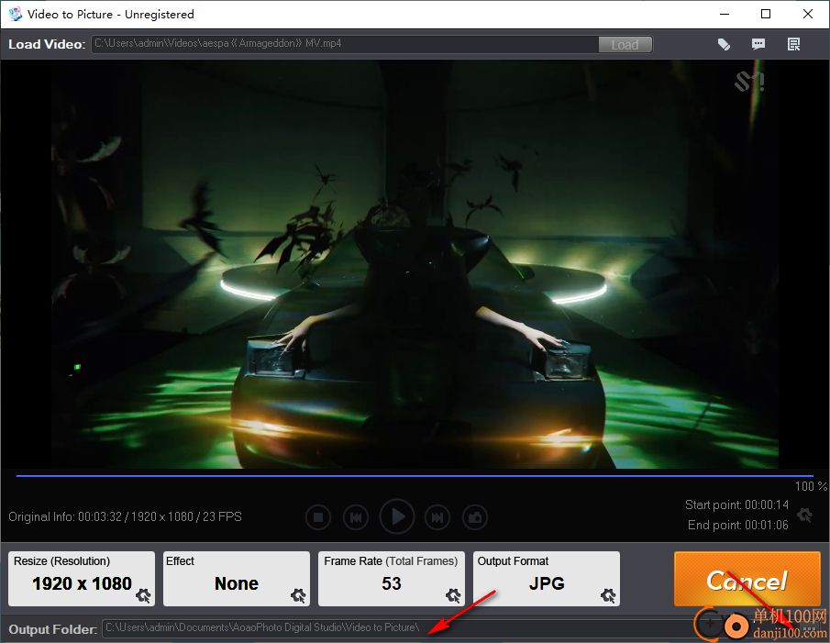Image resolution: width=830 pixels, height=643 pixels.
Task: Skip to next frame
Action: (437, 517)
